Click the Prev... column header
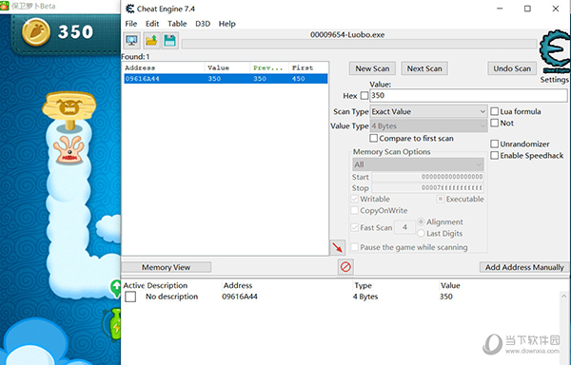The height and width of the screenshot is (365, 571). [270, 67]
